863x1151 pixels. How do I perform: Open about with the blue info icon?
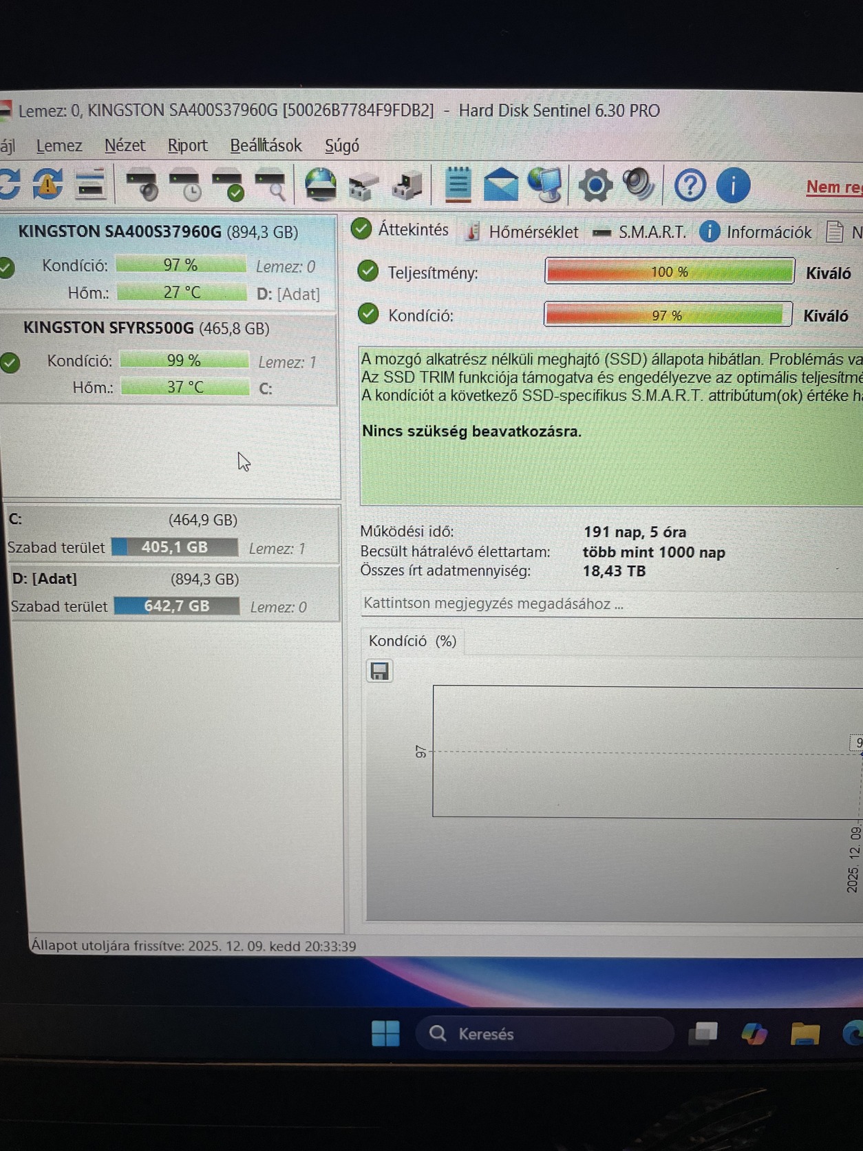click(x=733, y=186)
